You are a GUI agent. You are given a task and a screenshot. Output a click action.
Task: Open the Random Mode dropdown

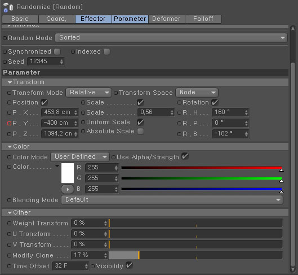(x=171, y=38)
